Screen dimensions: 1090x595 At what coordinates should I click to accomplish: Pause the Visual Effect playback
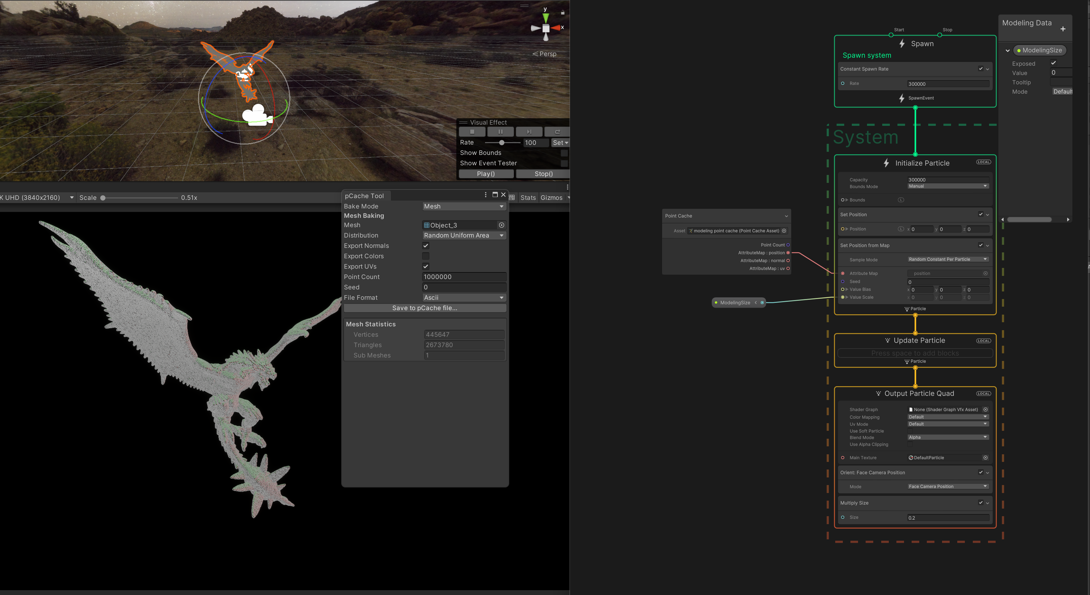500,132
